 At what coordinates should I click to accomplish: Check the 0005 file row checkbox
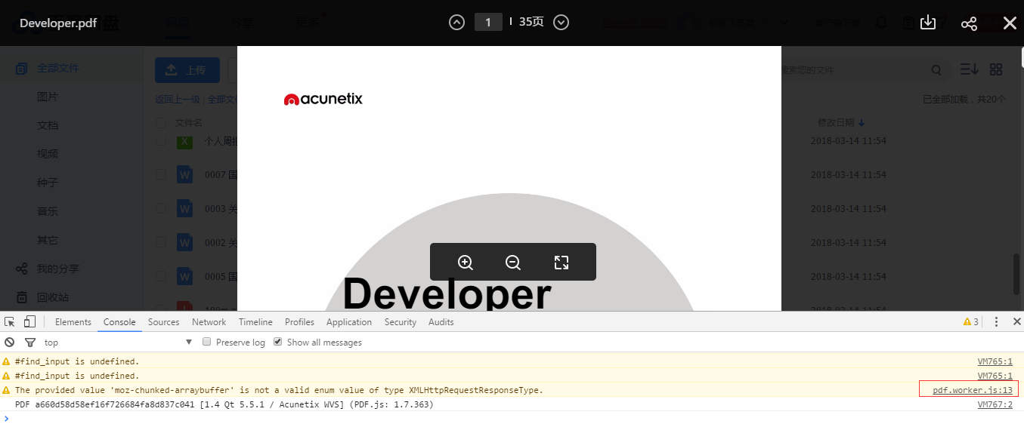click(x=161, y=276)
